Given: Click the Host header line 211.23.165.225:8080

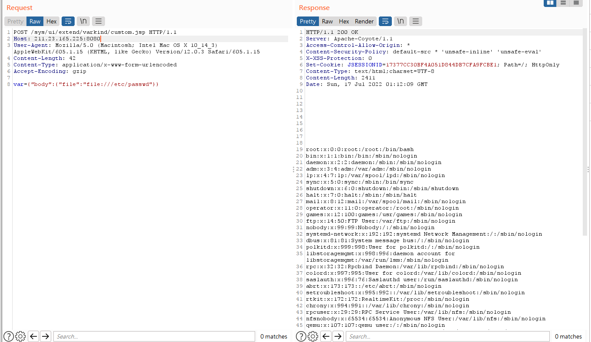Looking at the screenshot, I should coord(57,39).
